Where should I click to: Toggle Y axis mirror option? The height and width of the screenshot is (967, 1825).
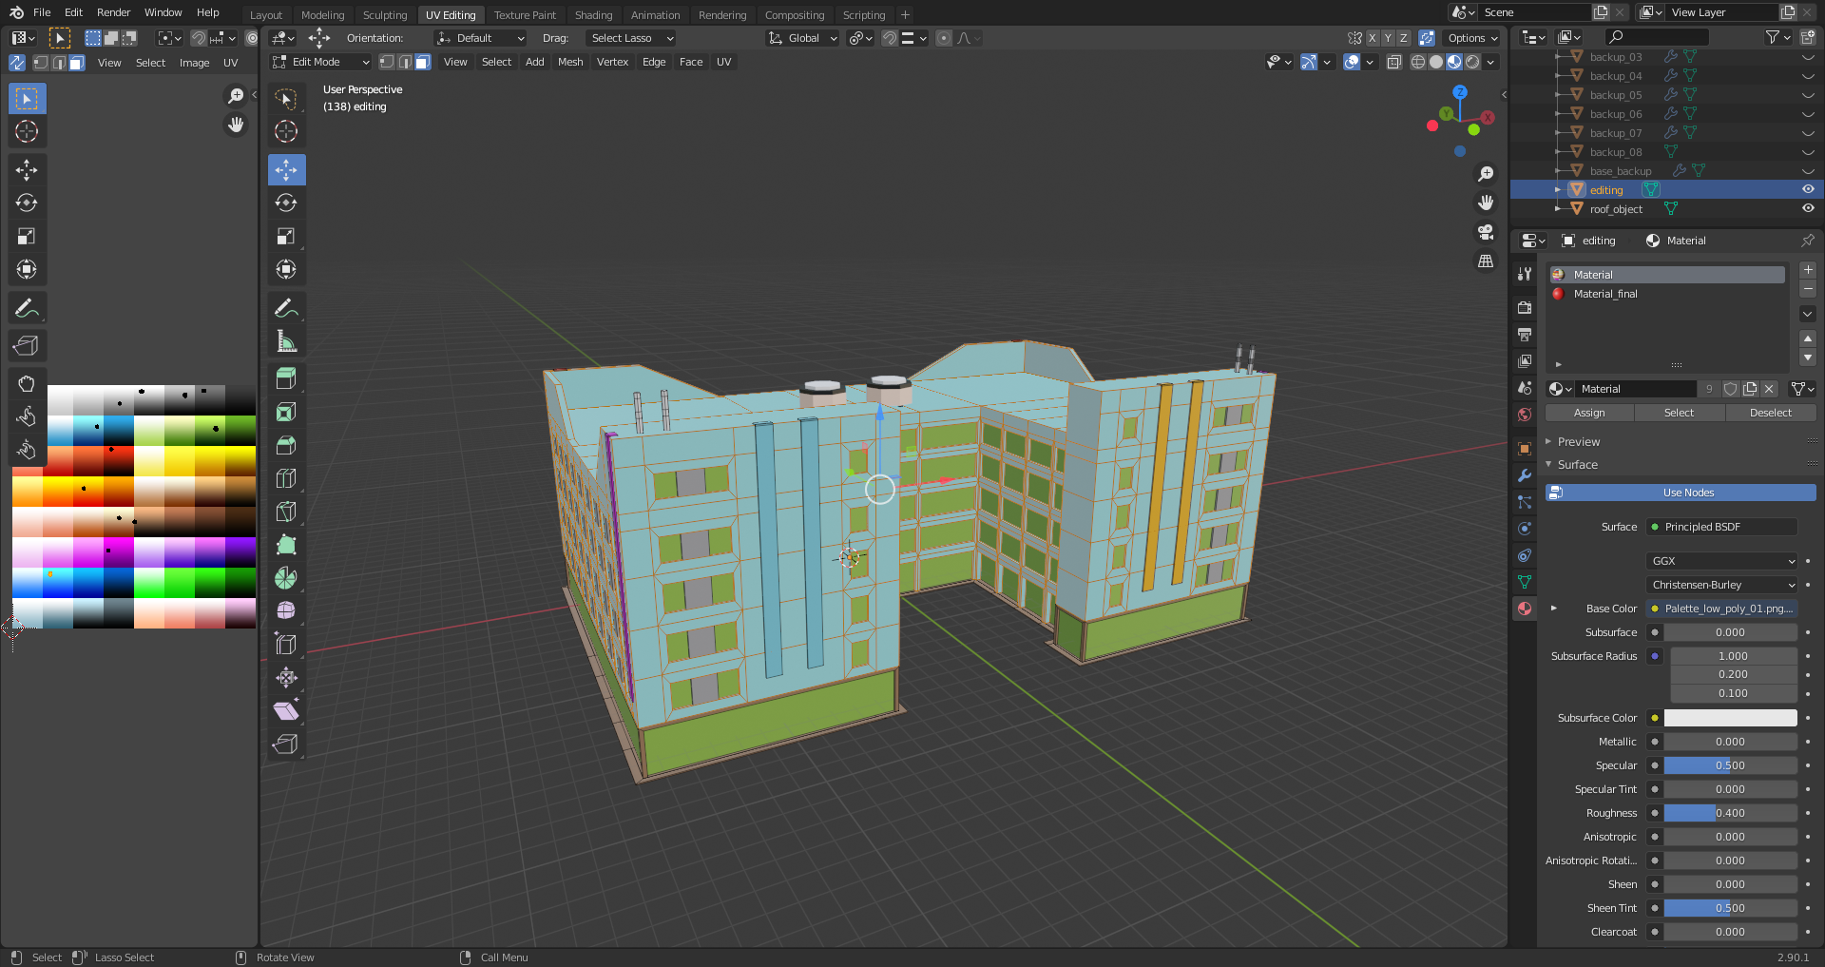tap(1388, 38)
